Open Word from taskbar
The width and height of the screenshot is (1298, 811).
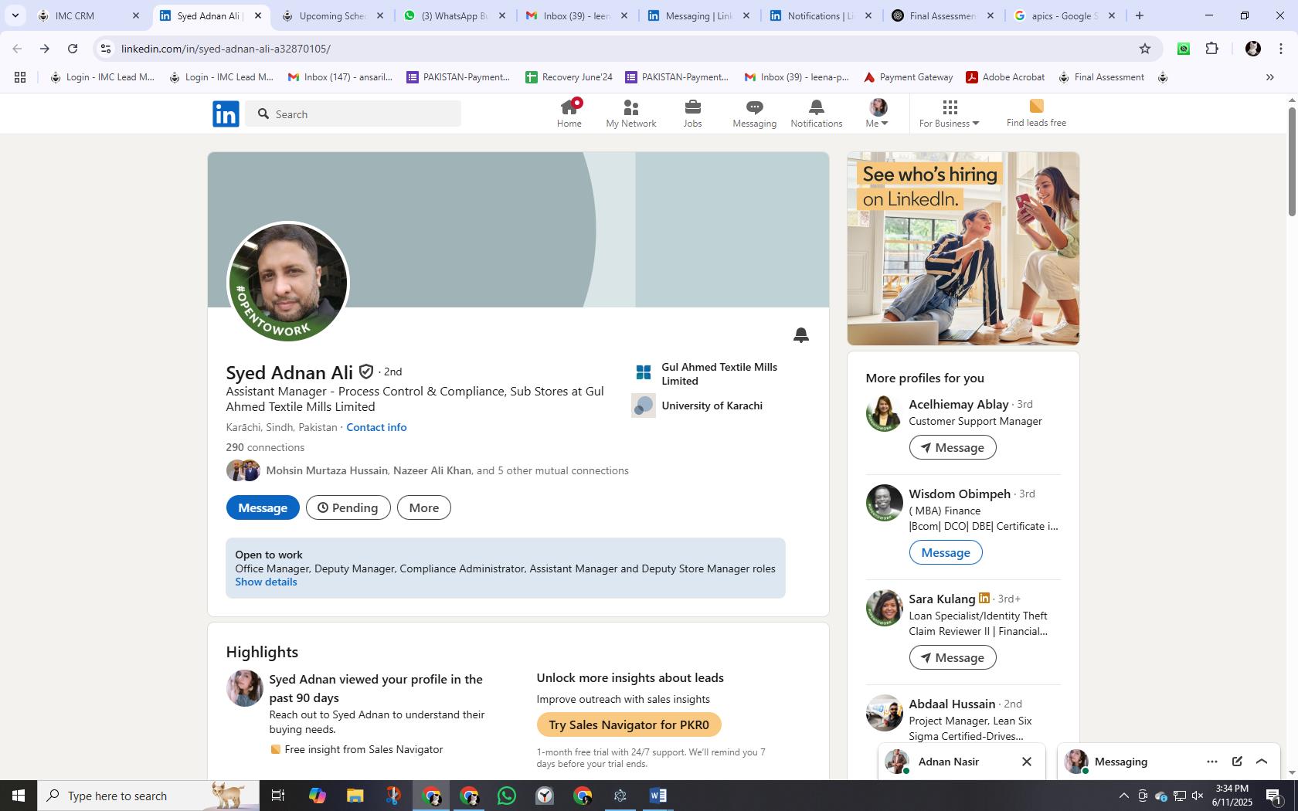[x=658, y=796]
